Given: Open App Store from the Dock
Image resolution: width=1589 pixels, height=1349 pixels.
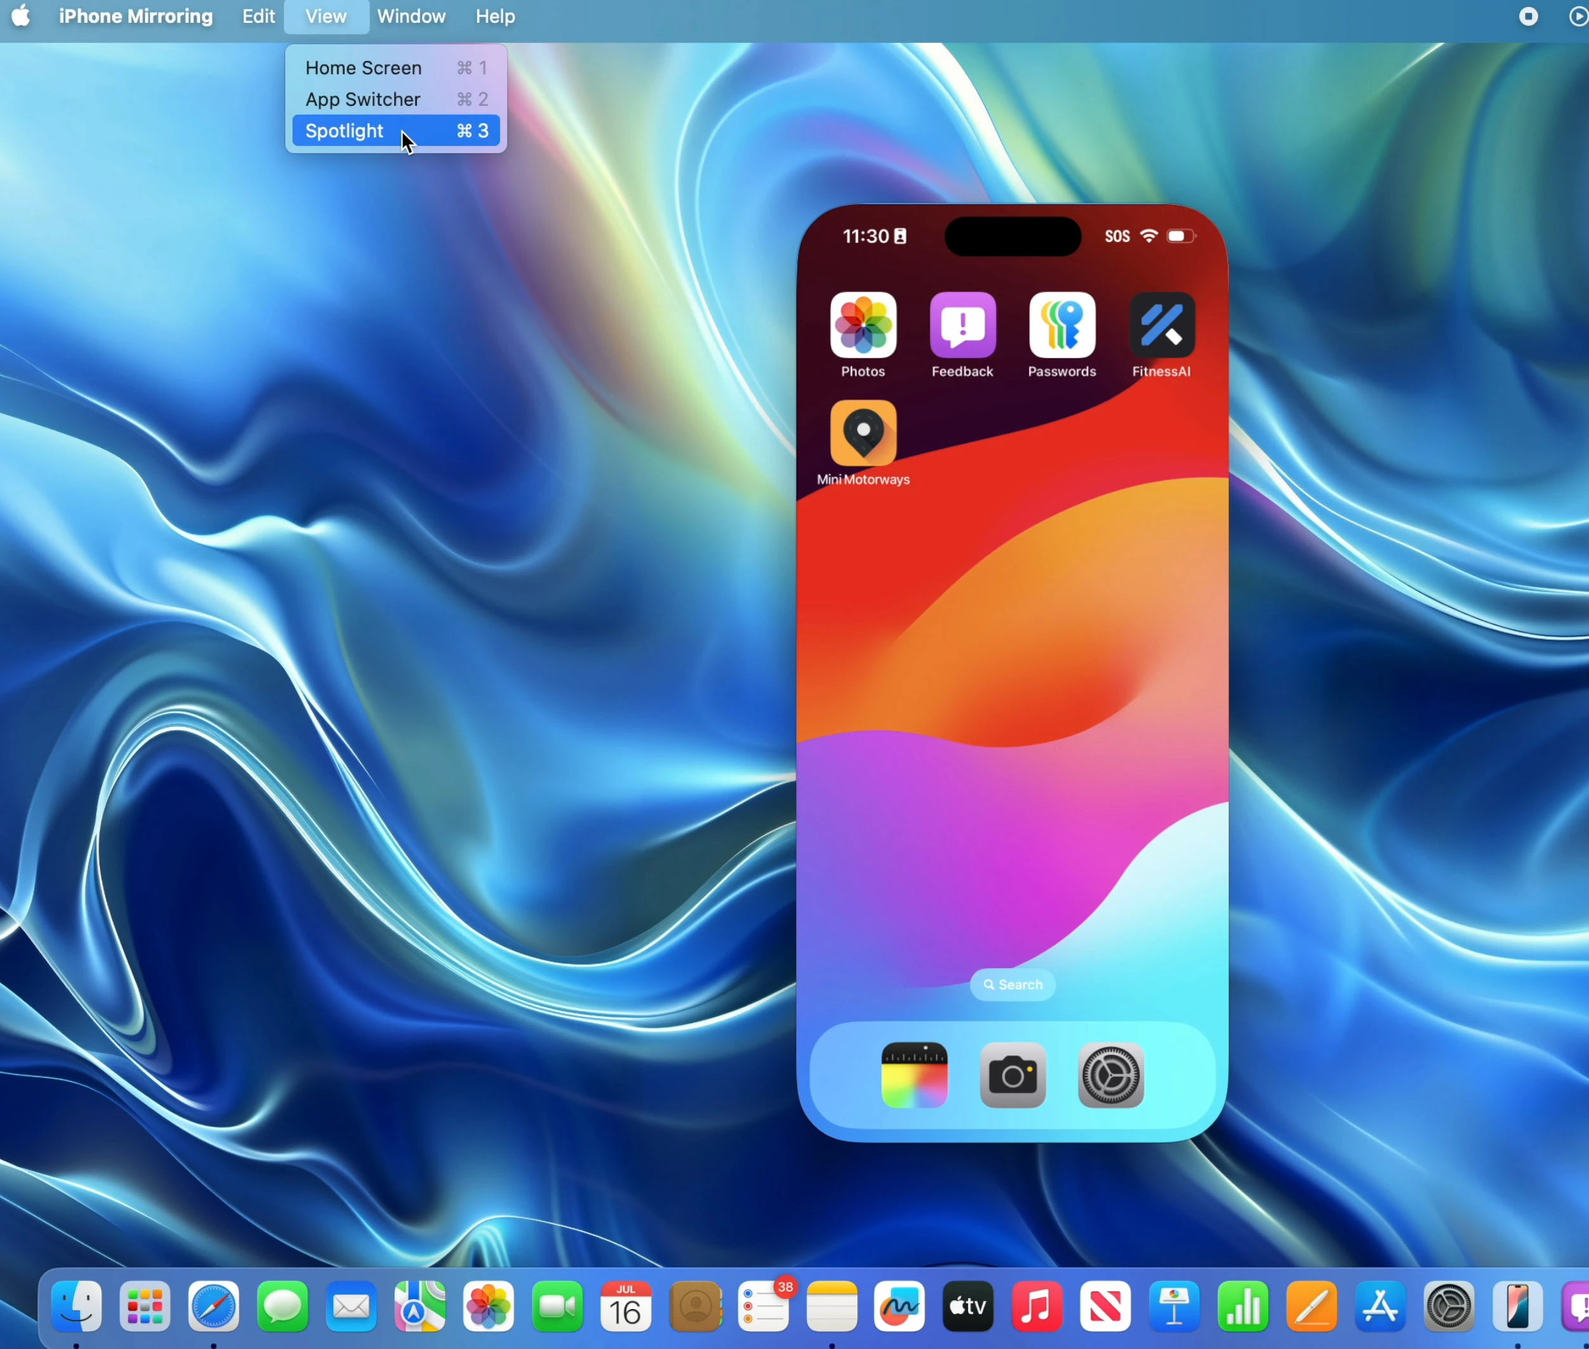Looking at the screenshot, I should pyautogui.click(x=1381, y=1306).
